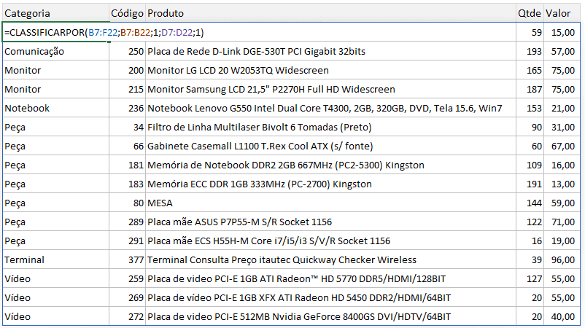Select the quantity 193 cell
The height and width of the screenshot is (328, 585).
click(530, 52)
